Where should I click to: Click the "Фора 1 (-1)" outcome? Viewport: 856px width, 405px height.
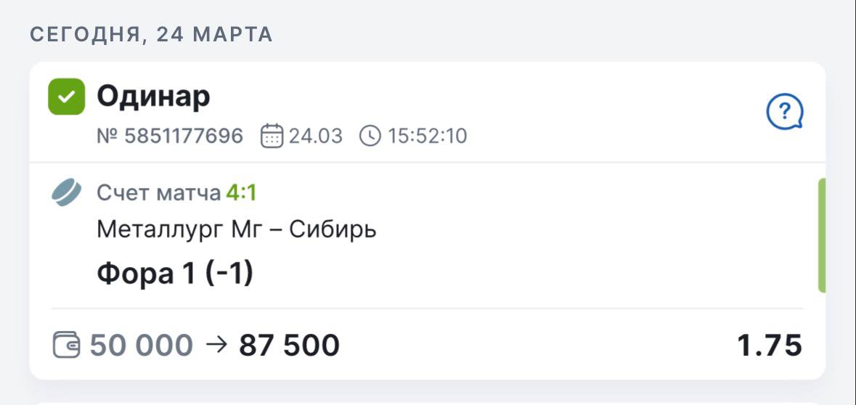[x=175, y=274]
